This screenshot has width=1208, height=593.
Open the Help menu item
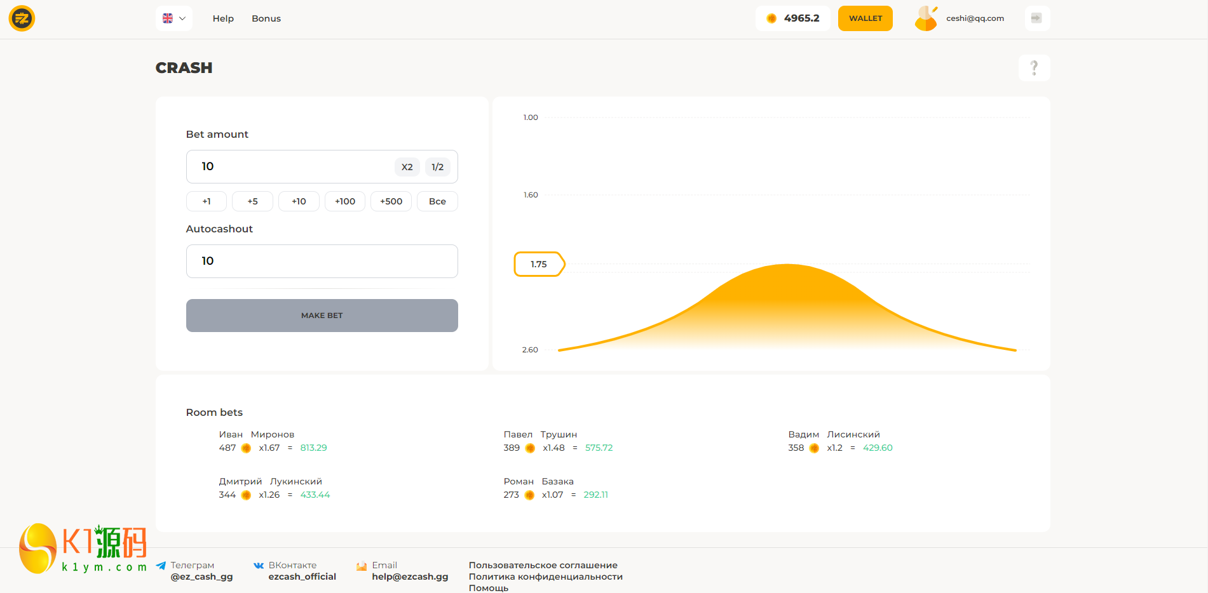pos(223,18)
